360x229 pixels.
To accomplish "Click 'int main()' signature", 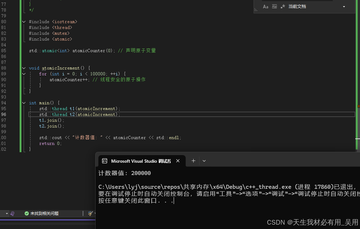I will (x=41, y=103).
